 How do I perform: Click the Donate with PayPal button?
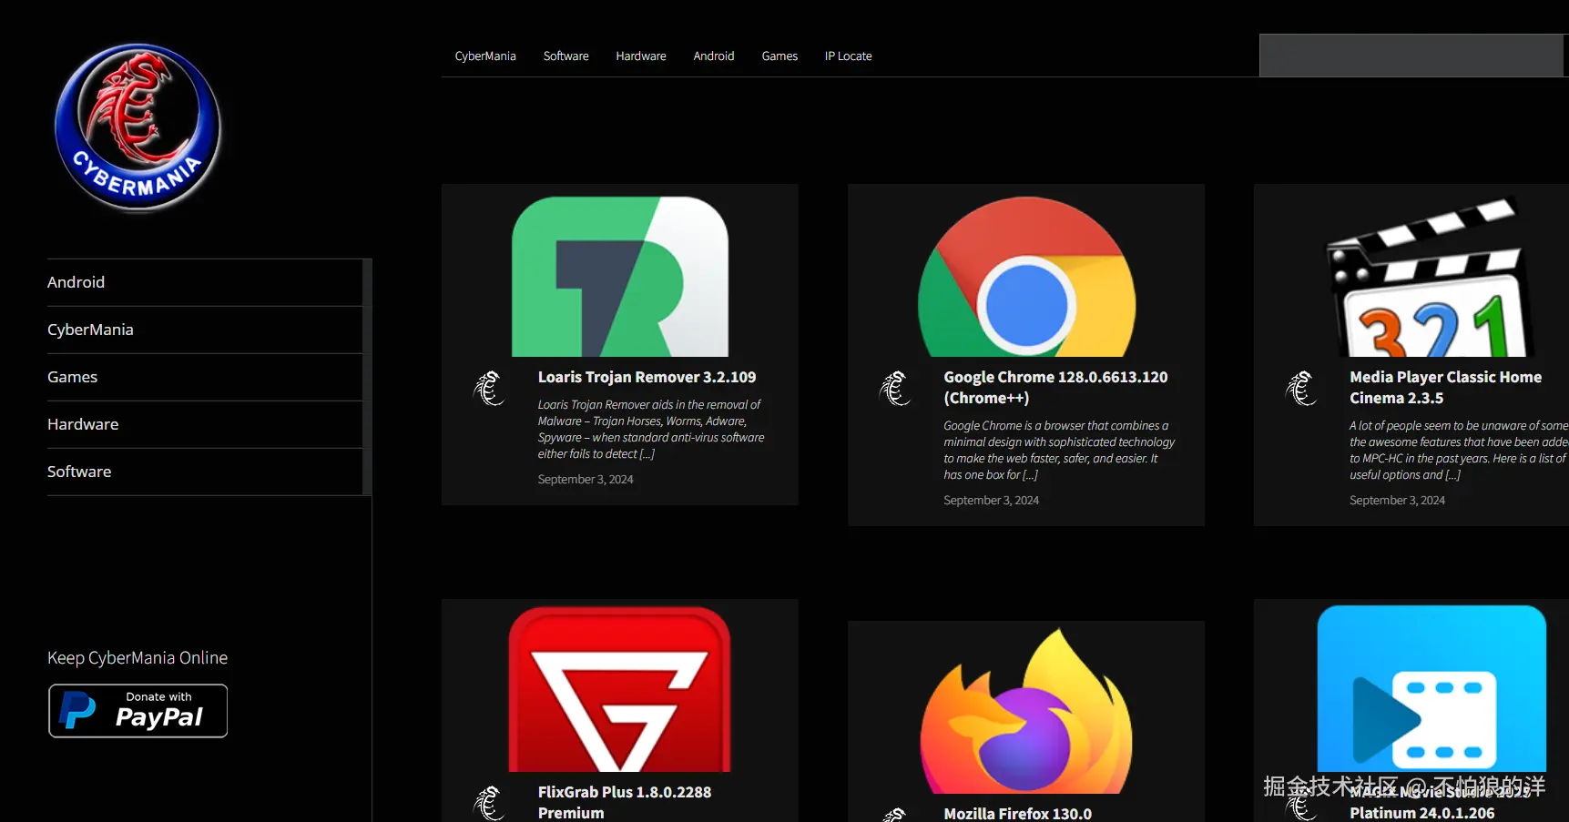[138, 711]
